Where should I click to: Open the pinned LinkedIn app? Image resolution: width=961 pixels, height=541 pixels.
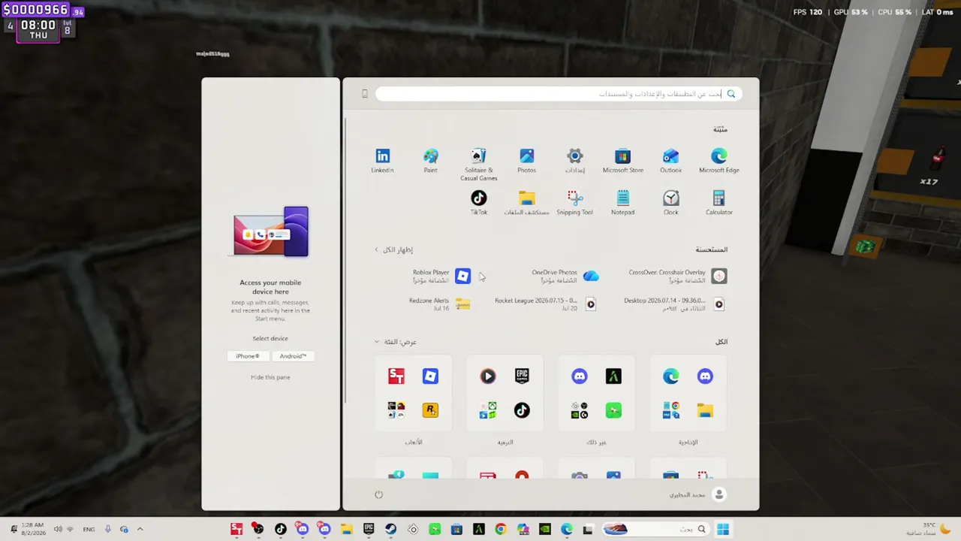tap(382, 161)
